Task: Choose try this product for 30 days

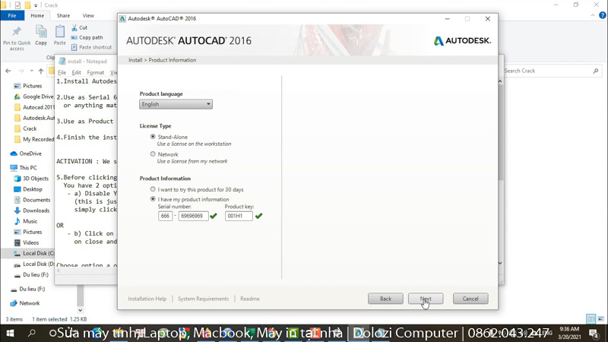Action: (153, 189)
